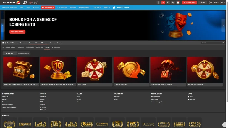
Task: Click FIND OUT MORE button
Action: click(17, 32)
